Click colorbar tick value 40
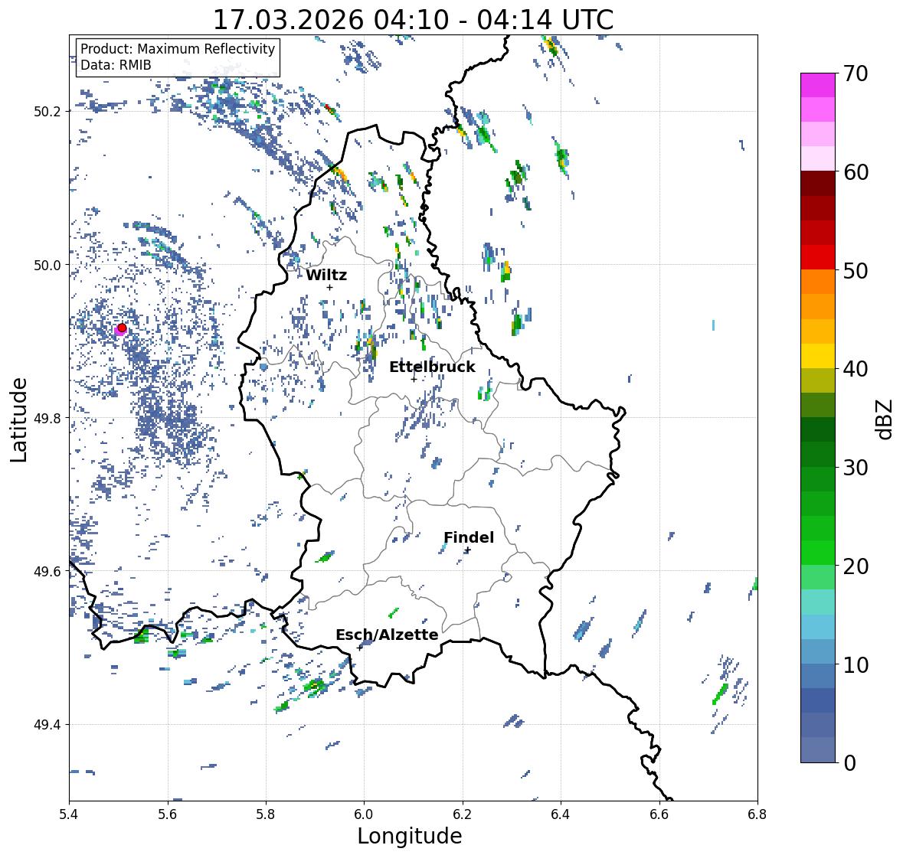 point(856,369)
